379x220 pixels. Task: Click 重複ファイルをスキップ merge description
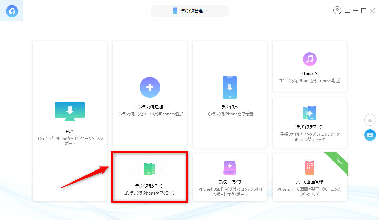(310, 137)
